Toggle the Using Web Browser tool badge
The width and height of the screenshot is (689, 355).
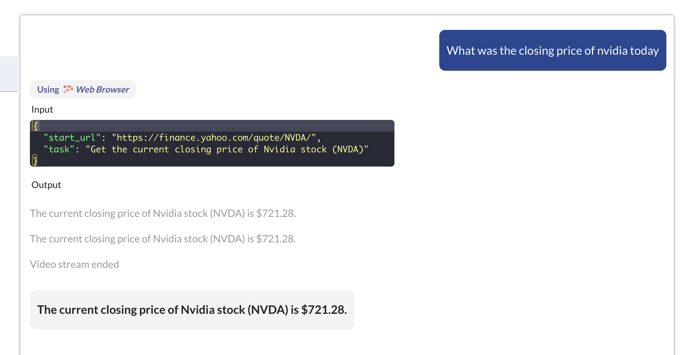pos(82,89)
